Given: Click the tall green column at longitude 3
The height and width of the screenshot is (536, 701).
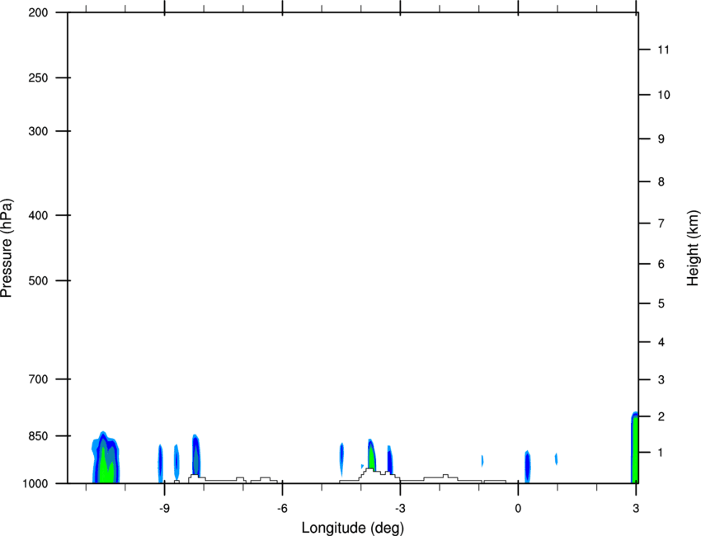Looking at the screenshot, I should point(635,449).
